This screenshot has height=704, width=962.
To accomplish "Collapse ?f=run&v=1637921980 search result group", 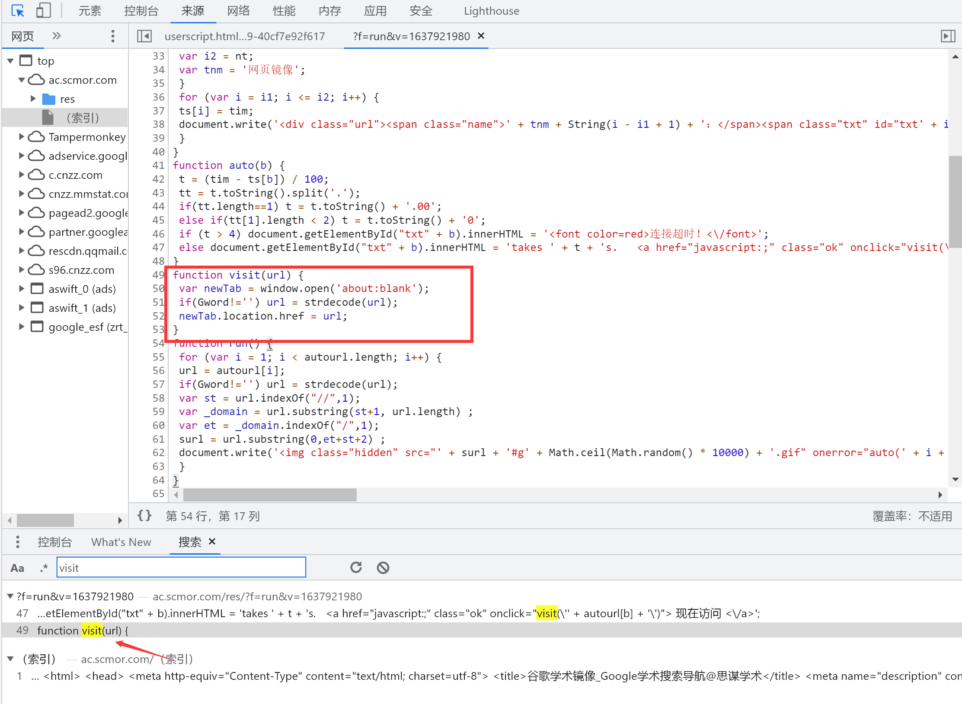I will (10, 596).
